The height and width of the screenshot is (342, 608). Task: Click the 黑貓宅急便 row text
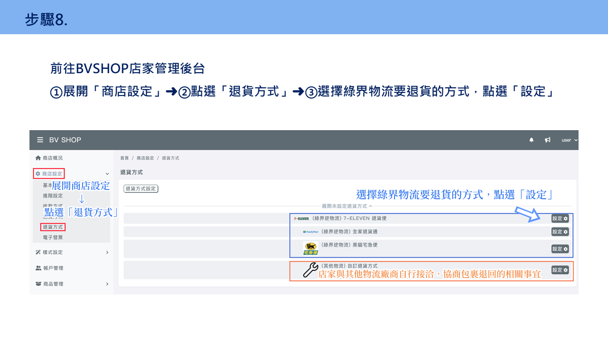coord(349,245)
